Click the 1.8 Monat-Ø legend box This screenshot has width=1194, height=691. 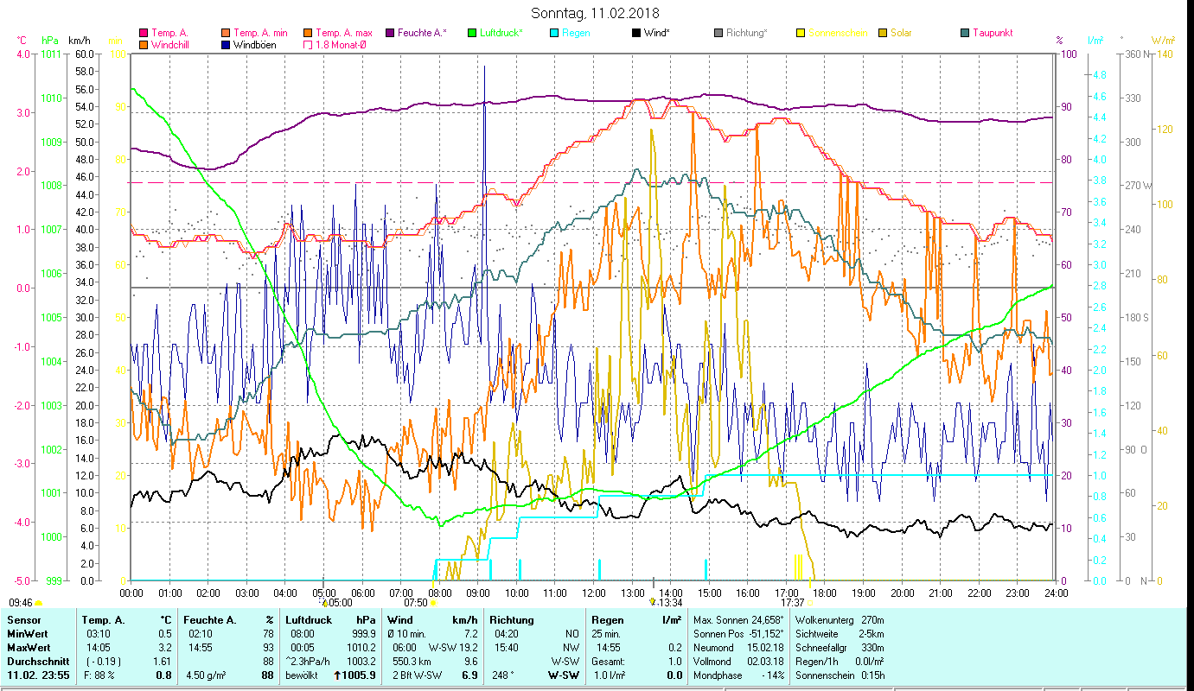(309, 45)
